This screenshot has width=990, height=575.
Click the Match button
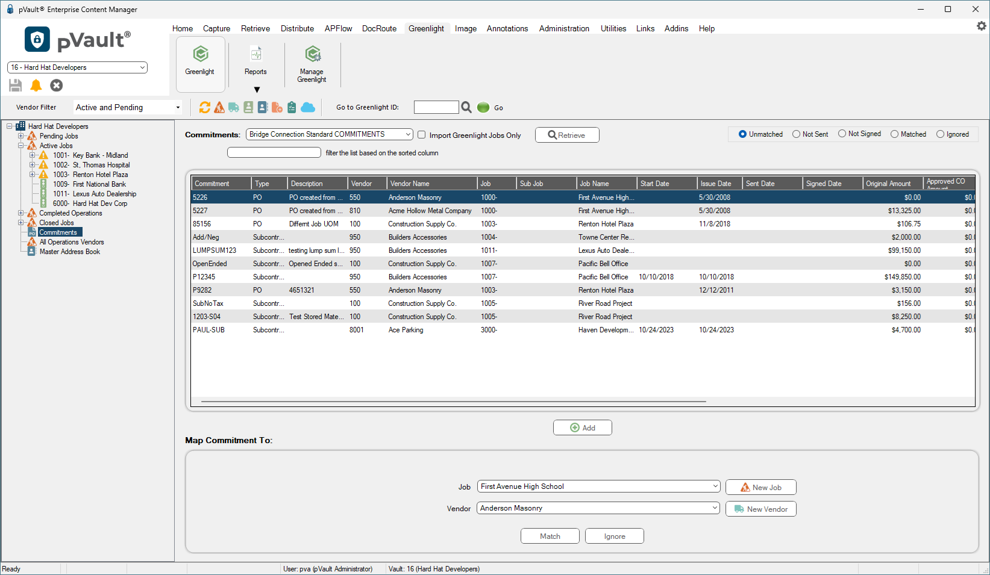550,536
